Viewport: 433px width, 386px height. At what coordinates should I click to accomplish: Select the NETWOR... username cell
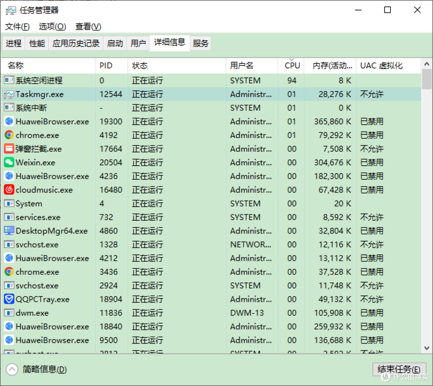coord(251,244)
